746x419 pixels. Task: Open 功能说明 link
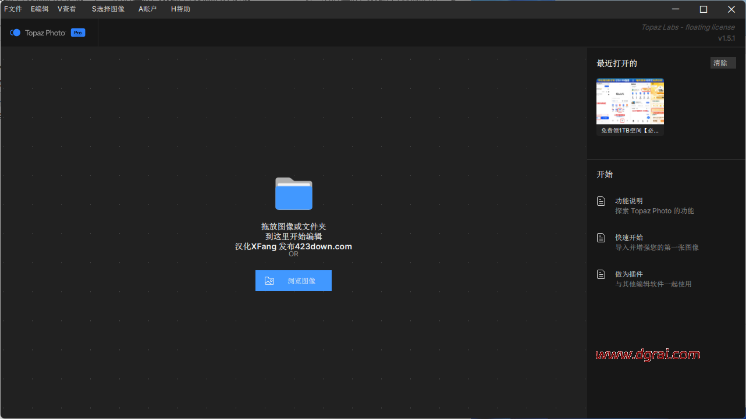(629, 201)
